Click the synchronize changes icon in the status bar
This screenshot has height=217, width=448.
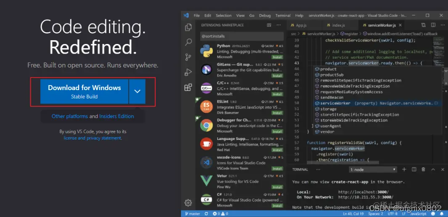205,214
